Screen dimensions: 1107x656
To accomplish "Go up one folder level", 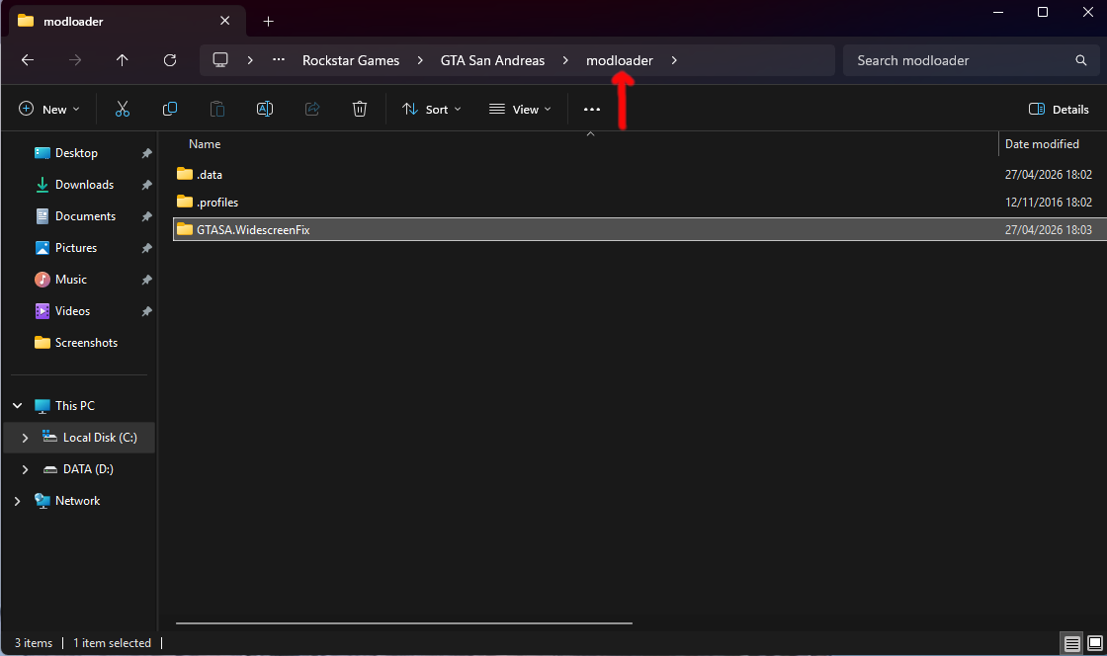I will pyautogui.click(x=123, y=60).
